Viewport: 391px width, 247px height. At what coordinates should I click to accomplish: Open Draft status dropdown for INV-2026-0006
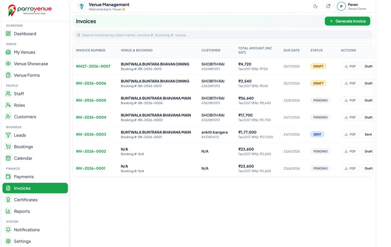tap(368, 83)
